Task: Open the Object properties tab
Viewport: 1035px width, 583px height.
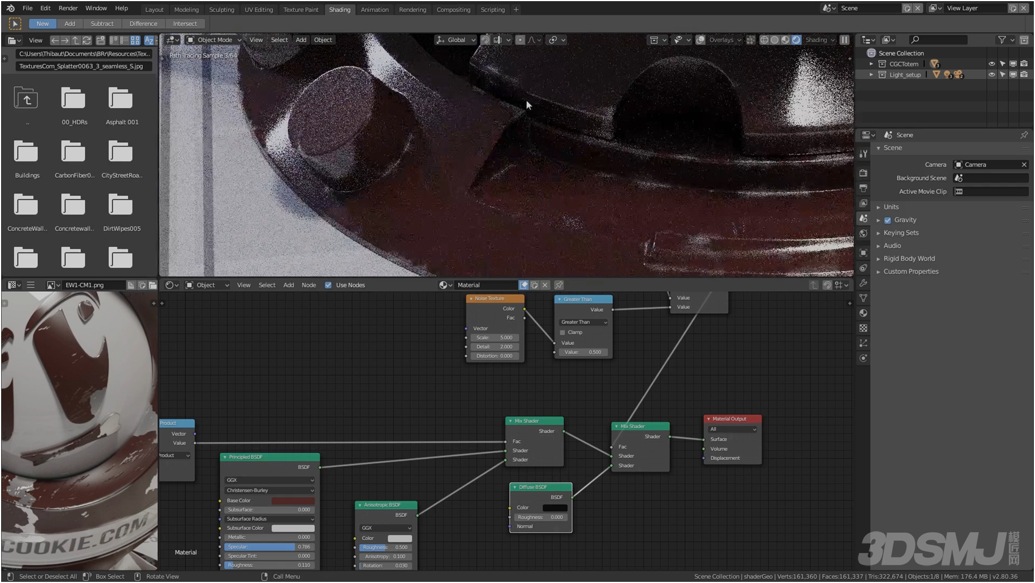Action: 863,252
